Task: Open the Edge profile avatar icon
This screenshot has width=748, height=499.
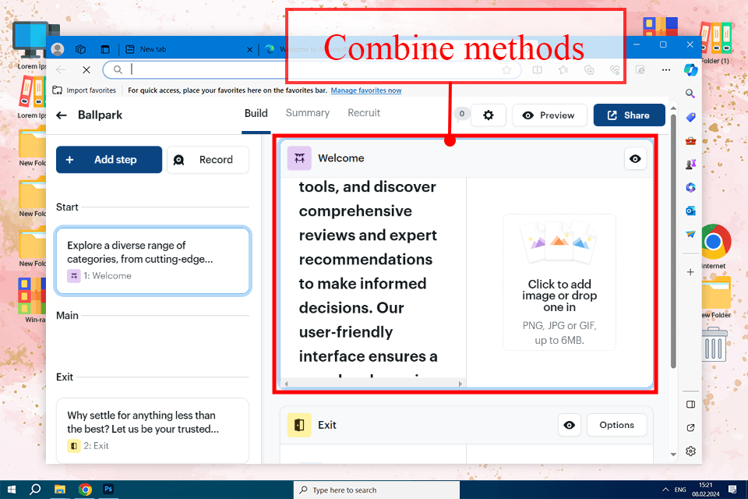Action: point(58,48)
